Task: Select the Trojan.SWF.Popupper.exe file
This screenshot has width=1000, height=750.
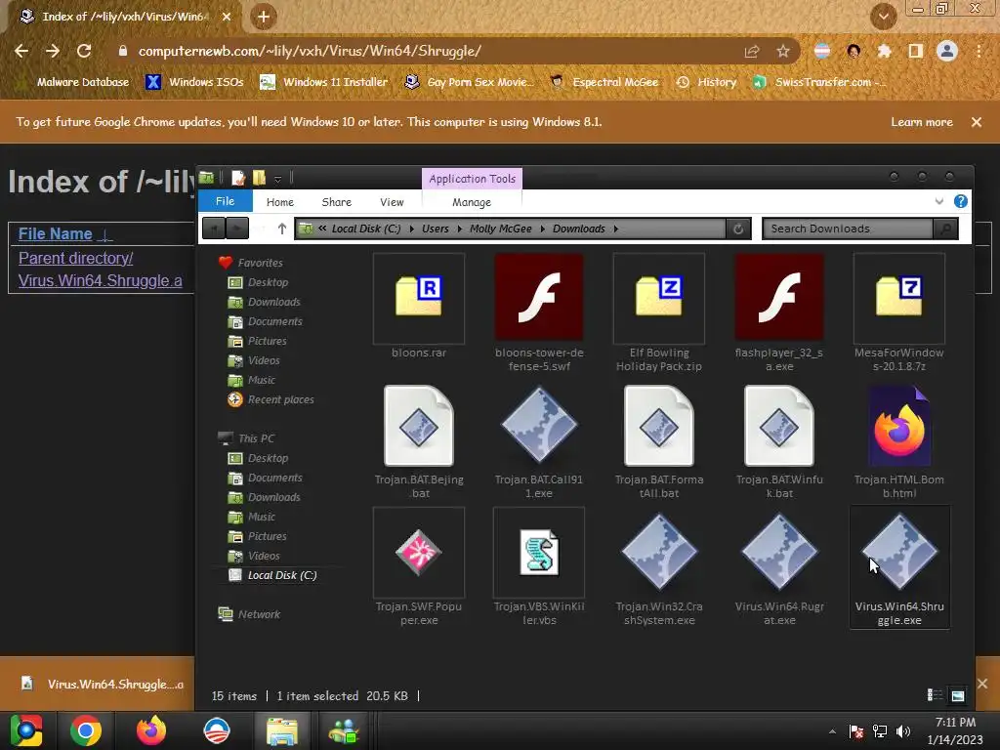Action: click(x=419, y=567)
